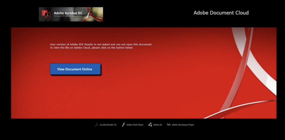Open the Adobe Flash Player footer label

135,125
